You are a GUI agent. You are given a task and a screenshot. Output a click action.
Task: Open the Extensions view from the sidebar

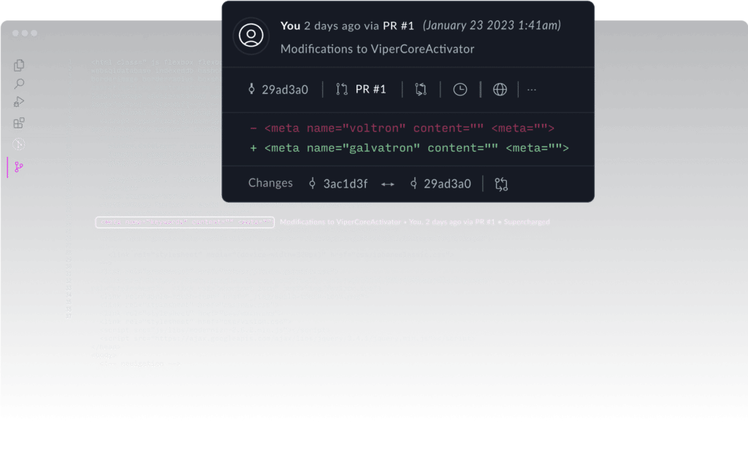tap(18, 123)
